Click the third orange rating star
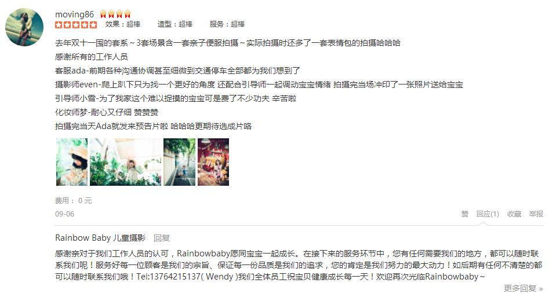This screenshot has height=294, width=549. click(76, 25)
